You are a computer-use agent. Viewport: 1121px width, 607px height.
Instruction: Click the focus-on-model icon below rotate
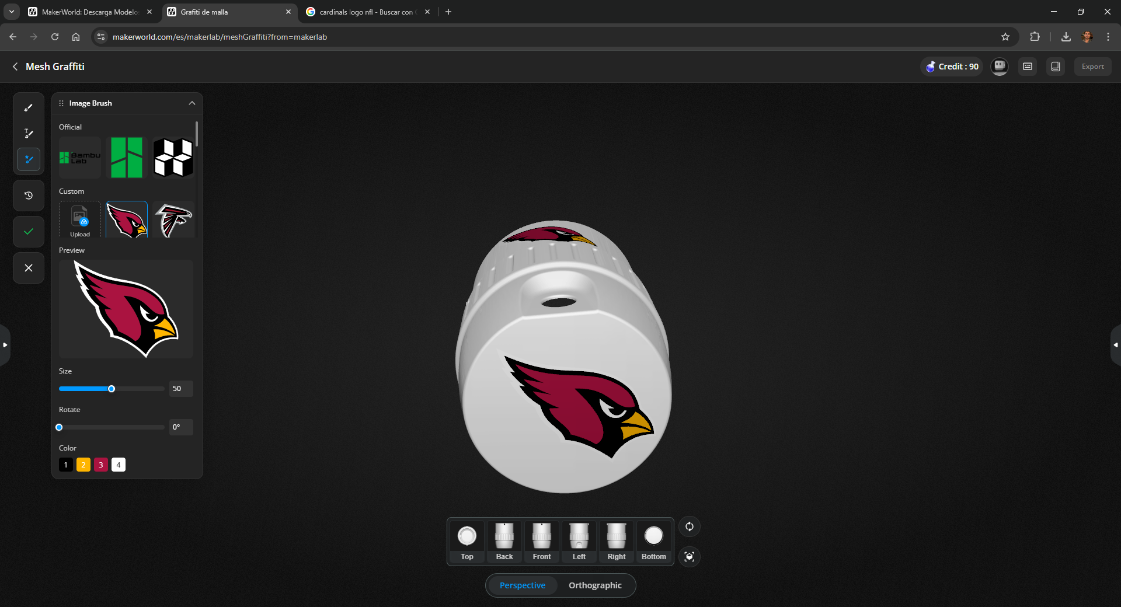point(690,557)
